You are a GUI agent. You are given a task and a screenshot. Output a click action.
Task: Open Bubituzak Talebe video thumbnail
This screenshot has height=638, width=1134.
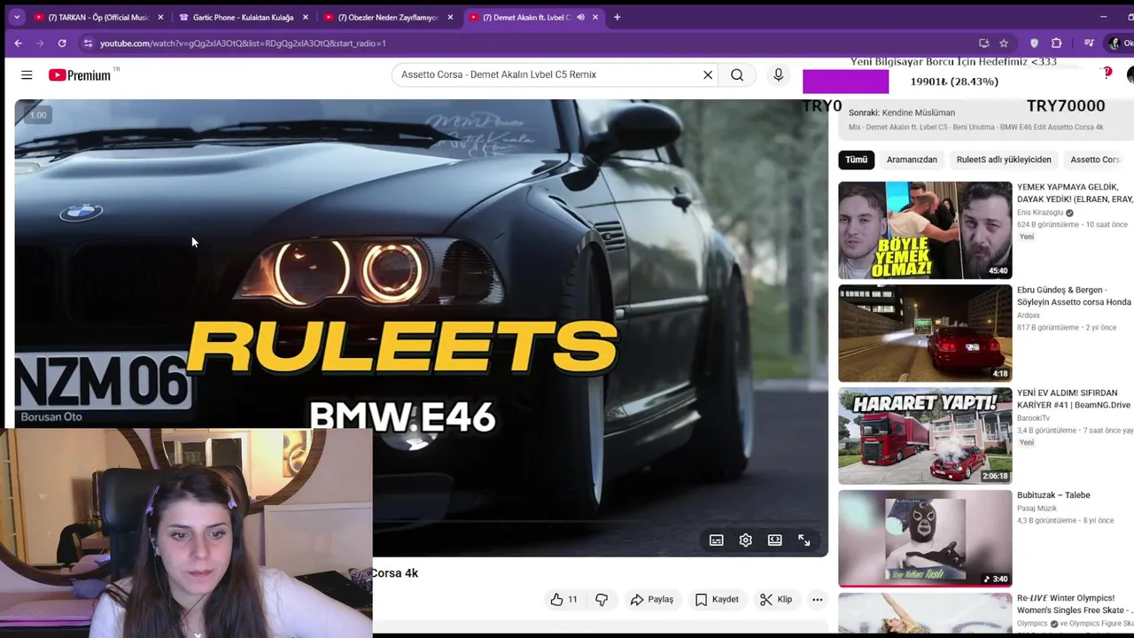click(x=925, y=539)
